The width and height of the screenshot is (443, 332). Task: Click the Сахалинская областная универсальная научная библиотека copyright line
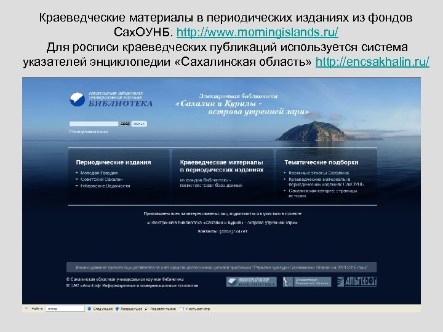click(x=125, y=279)
